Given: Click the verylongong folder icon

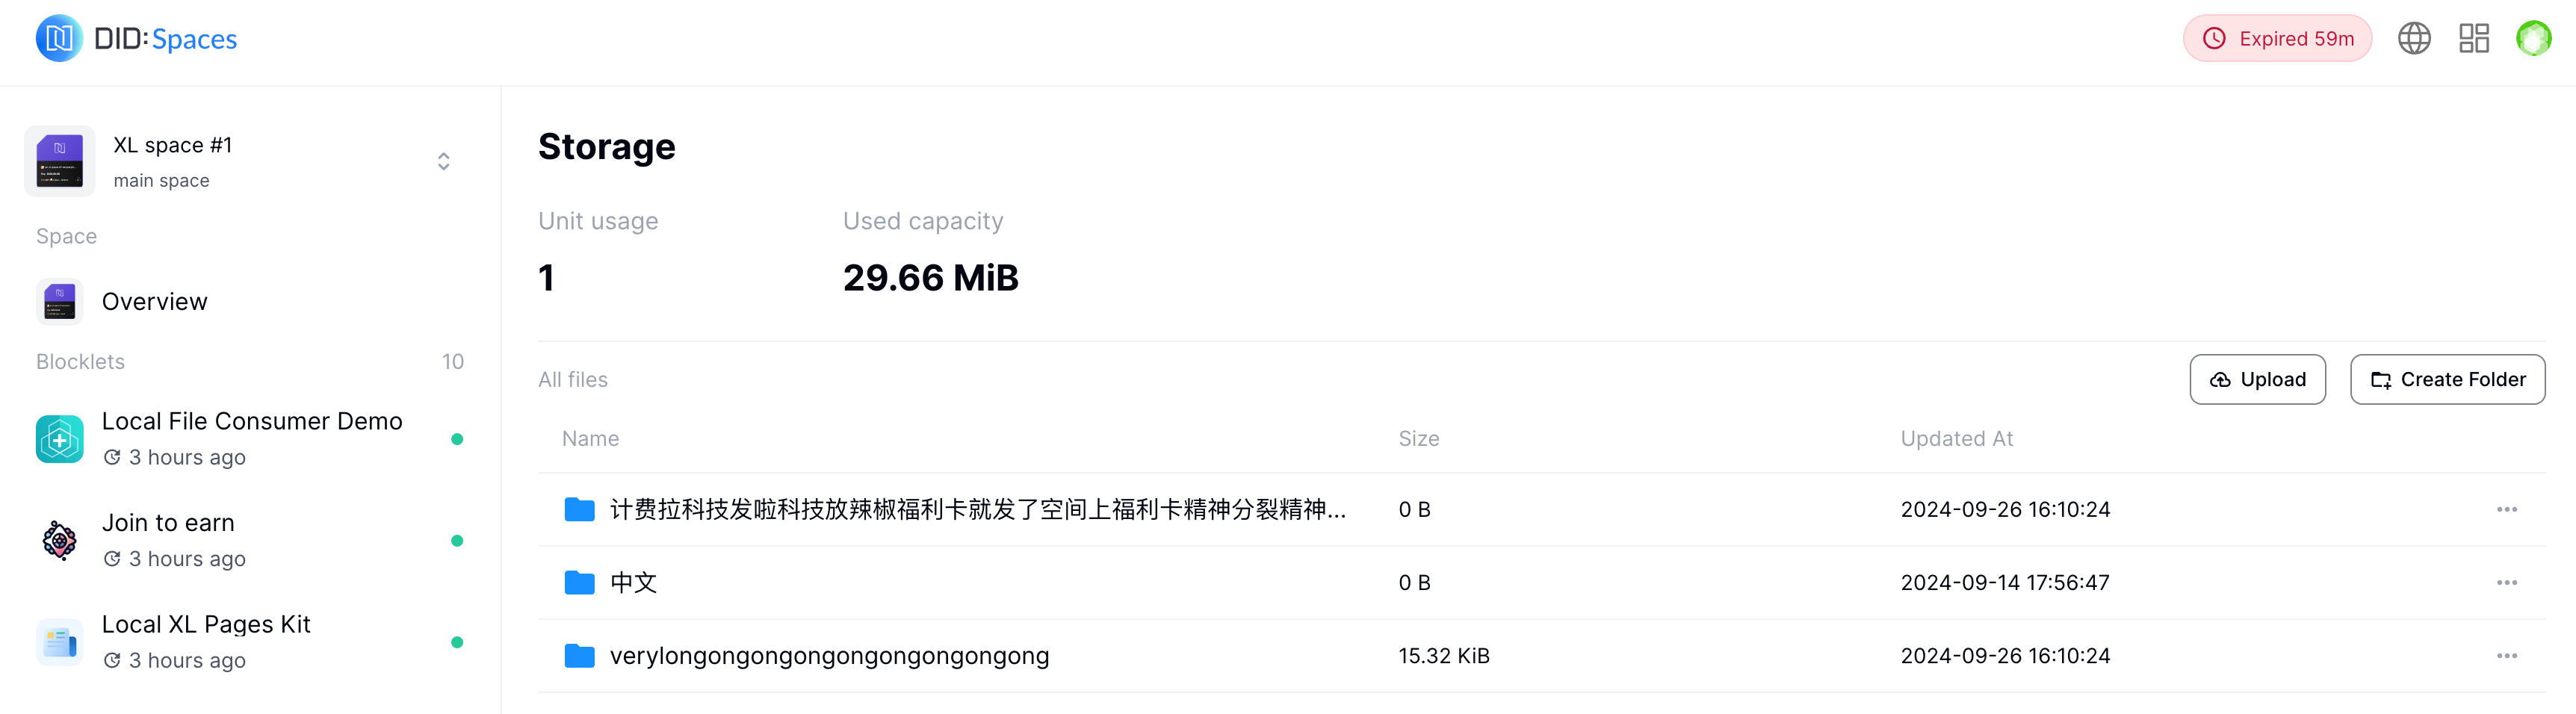Looking at the screenshot, I should (579, 656).
